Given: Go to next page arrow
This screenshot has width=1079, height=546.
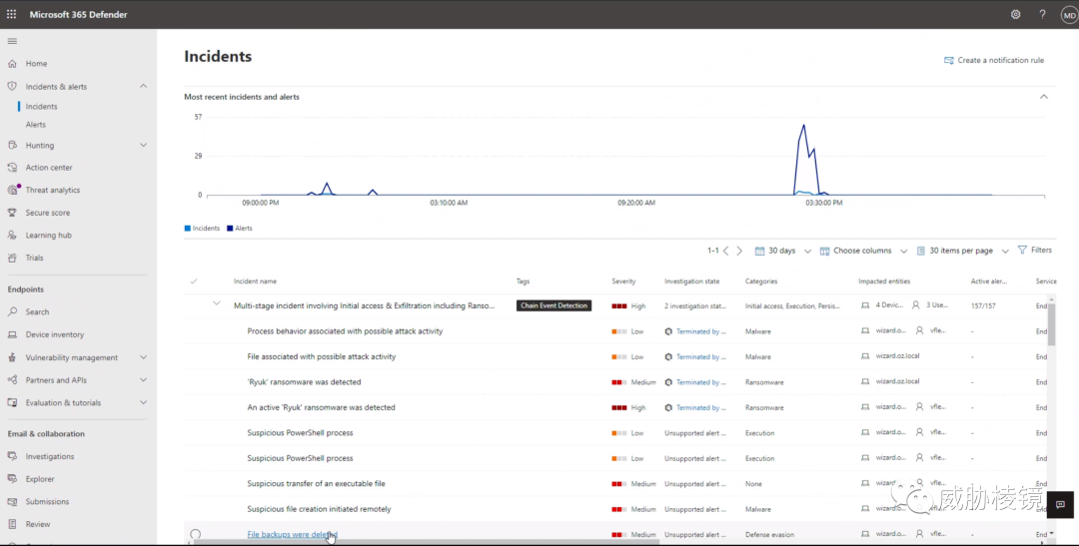Looking at the screenshot, I should [739, 251].
